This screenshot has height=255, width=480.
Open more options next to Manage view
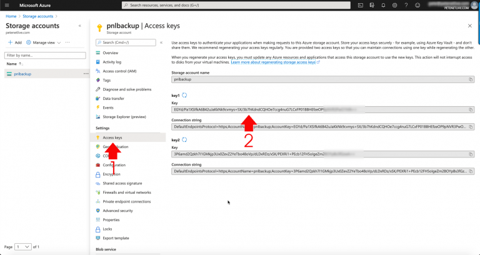pos(67,42)
